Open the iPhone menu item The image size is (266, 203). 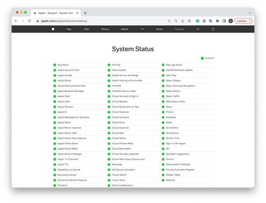[105, 29]
